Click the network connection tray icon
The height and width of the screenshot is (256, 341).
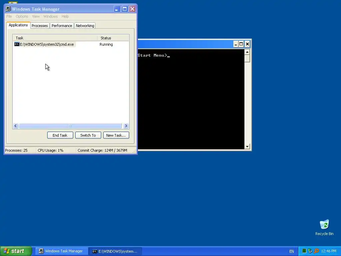(310, 251)
